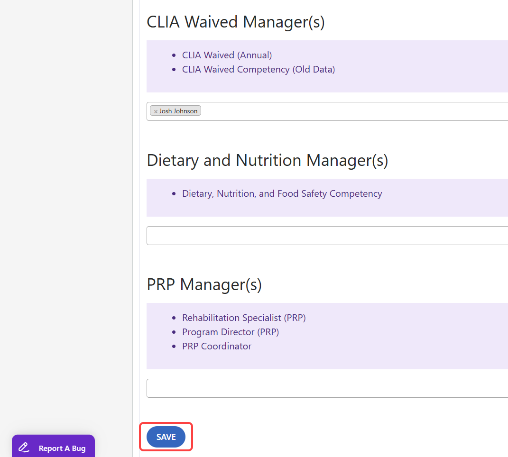Image resolution: width=508 pixels, height=457 pixels.
Task: Open the Dietary and Nutrition Manager(s) selection box
Action: (x=327, y=236)
